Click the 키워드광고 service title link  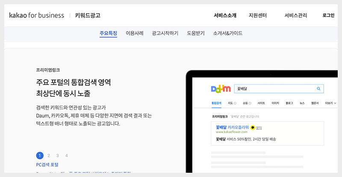88,15
